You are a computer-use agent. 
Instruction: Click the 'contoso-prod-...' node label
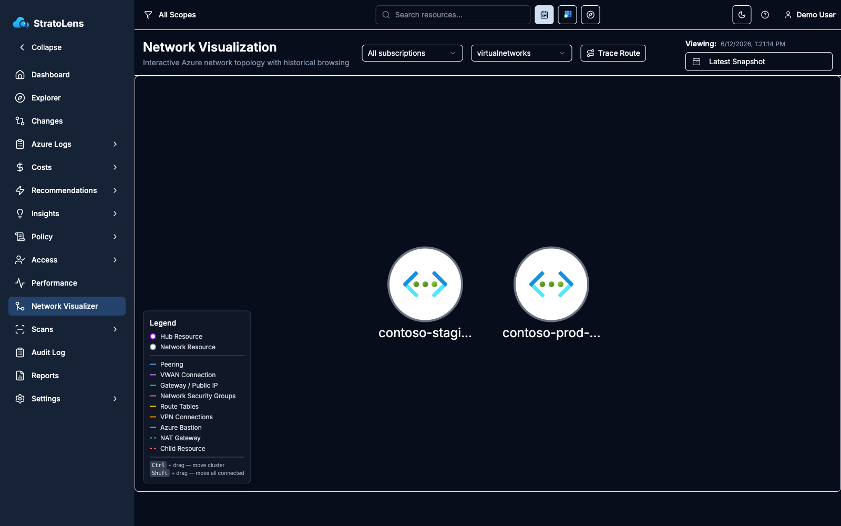click(x=551, y=333)
